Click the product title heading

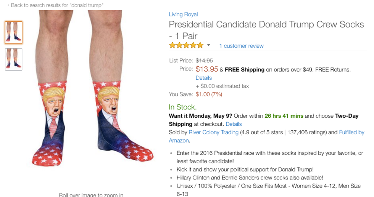tap(266, 25)
